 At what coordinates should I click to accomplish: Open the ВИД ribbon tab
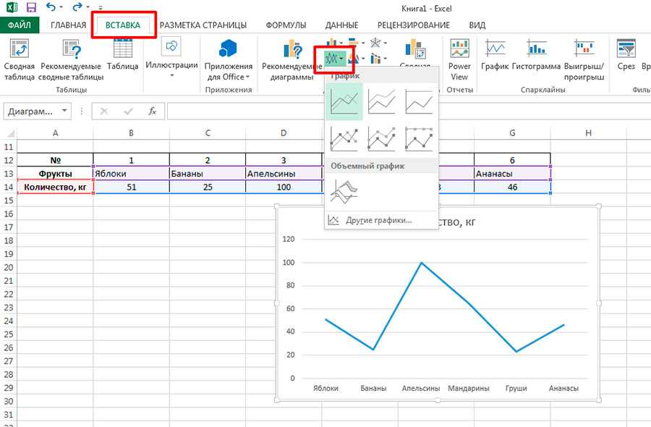(477, 25)
